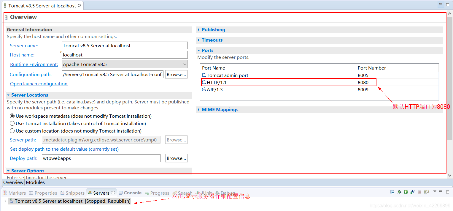This screenshot has height=211, width=453.
Task: Open the Properties view tab
Action: [x=43, y=193]
